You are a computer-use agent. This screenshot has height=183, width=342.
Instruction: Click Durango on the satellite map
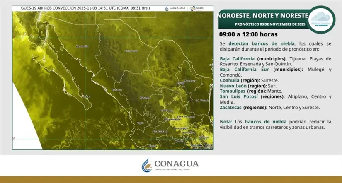click(x=145, y=98)
